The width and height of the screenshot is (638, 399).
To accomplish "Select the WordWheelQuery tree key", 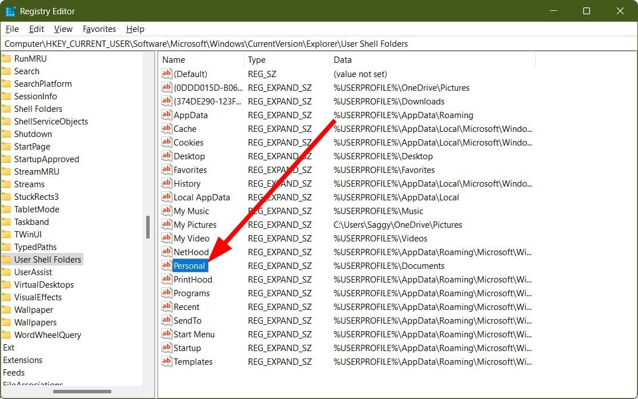I will [x=47, y=334].
